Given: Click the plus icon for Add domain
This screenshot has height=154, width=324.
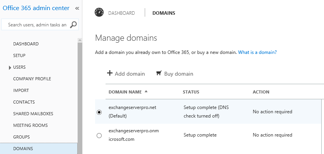Looking at the screenshot, I should pos(110,73).
